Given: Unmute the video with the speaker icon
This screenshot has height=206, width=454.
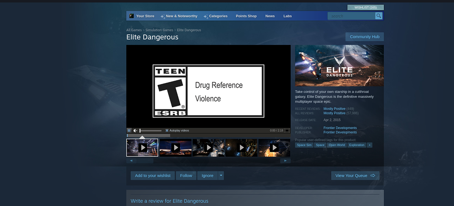Looking at the screenshot, I should tap(135, 130).
